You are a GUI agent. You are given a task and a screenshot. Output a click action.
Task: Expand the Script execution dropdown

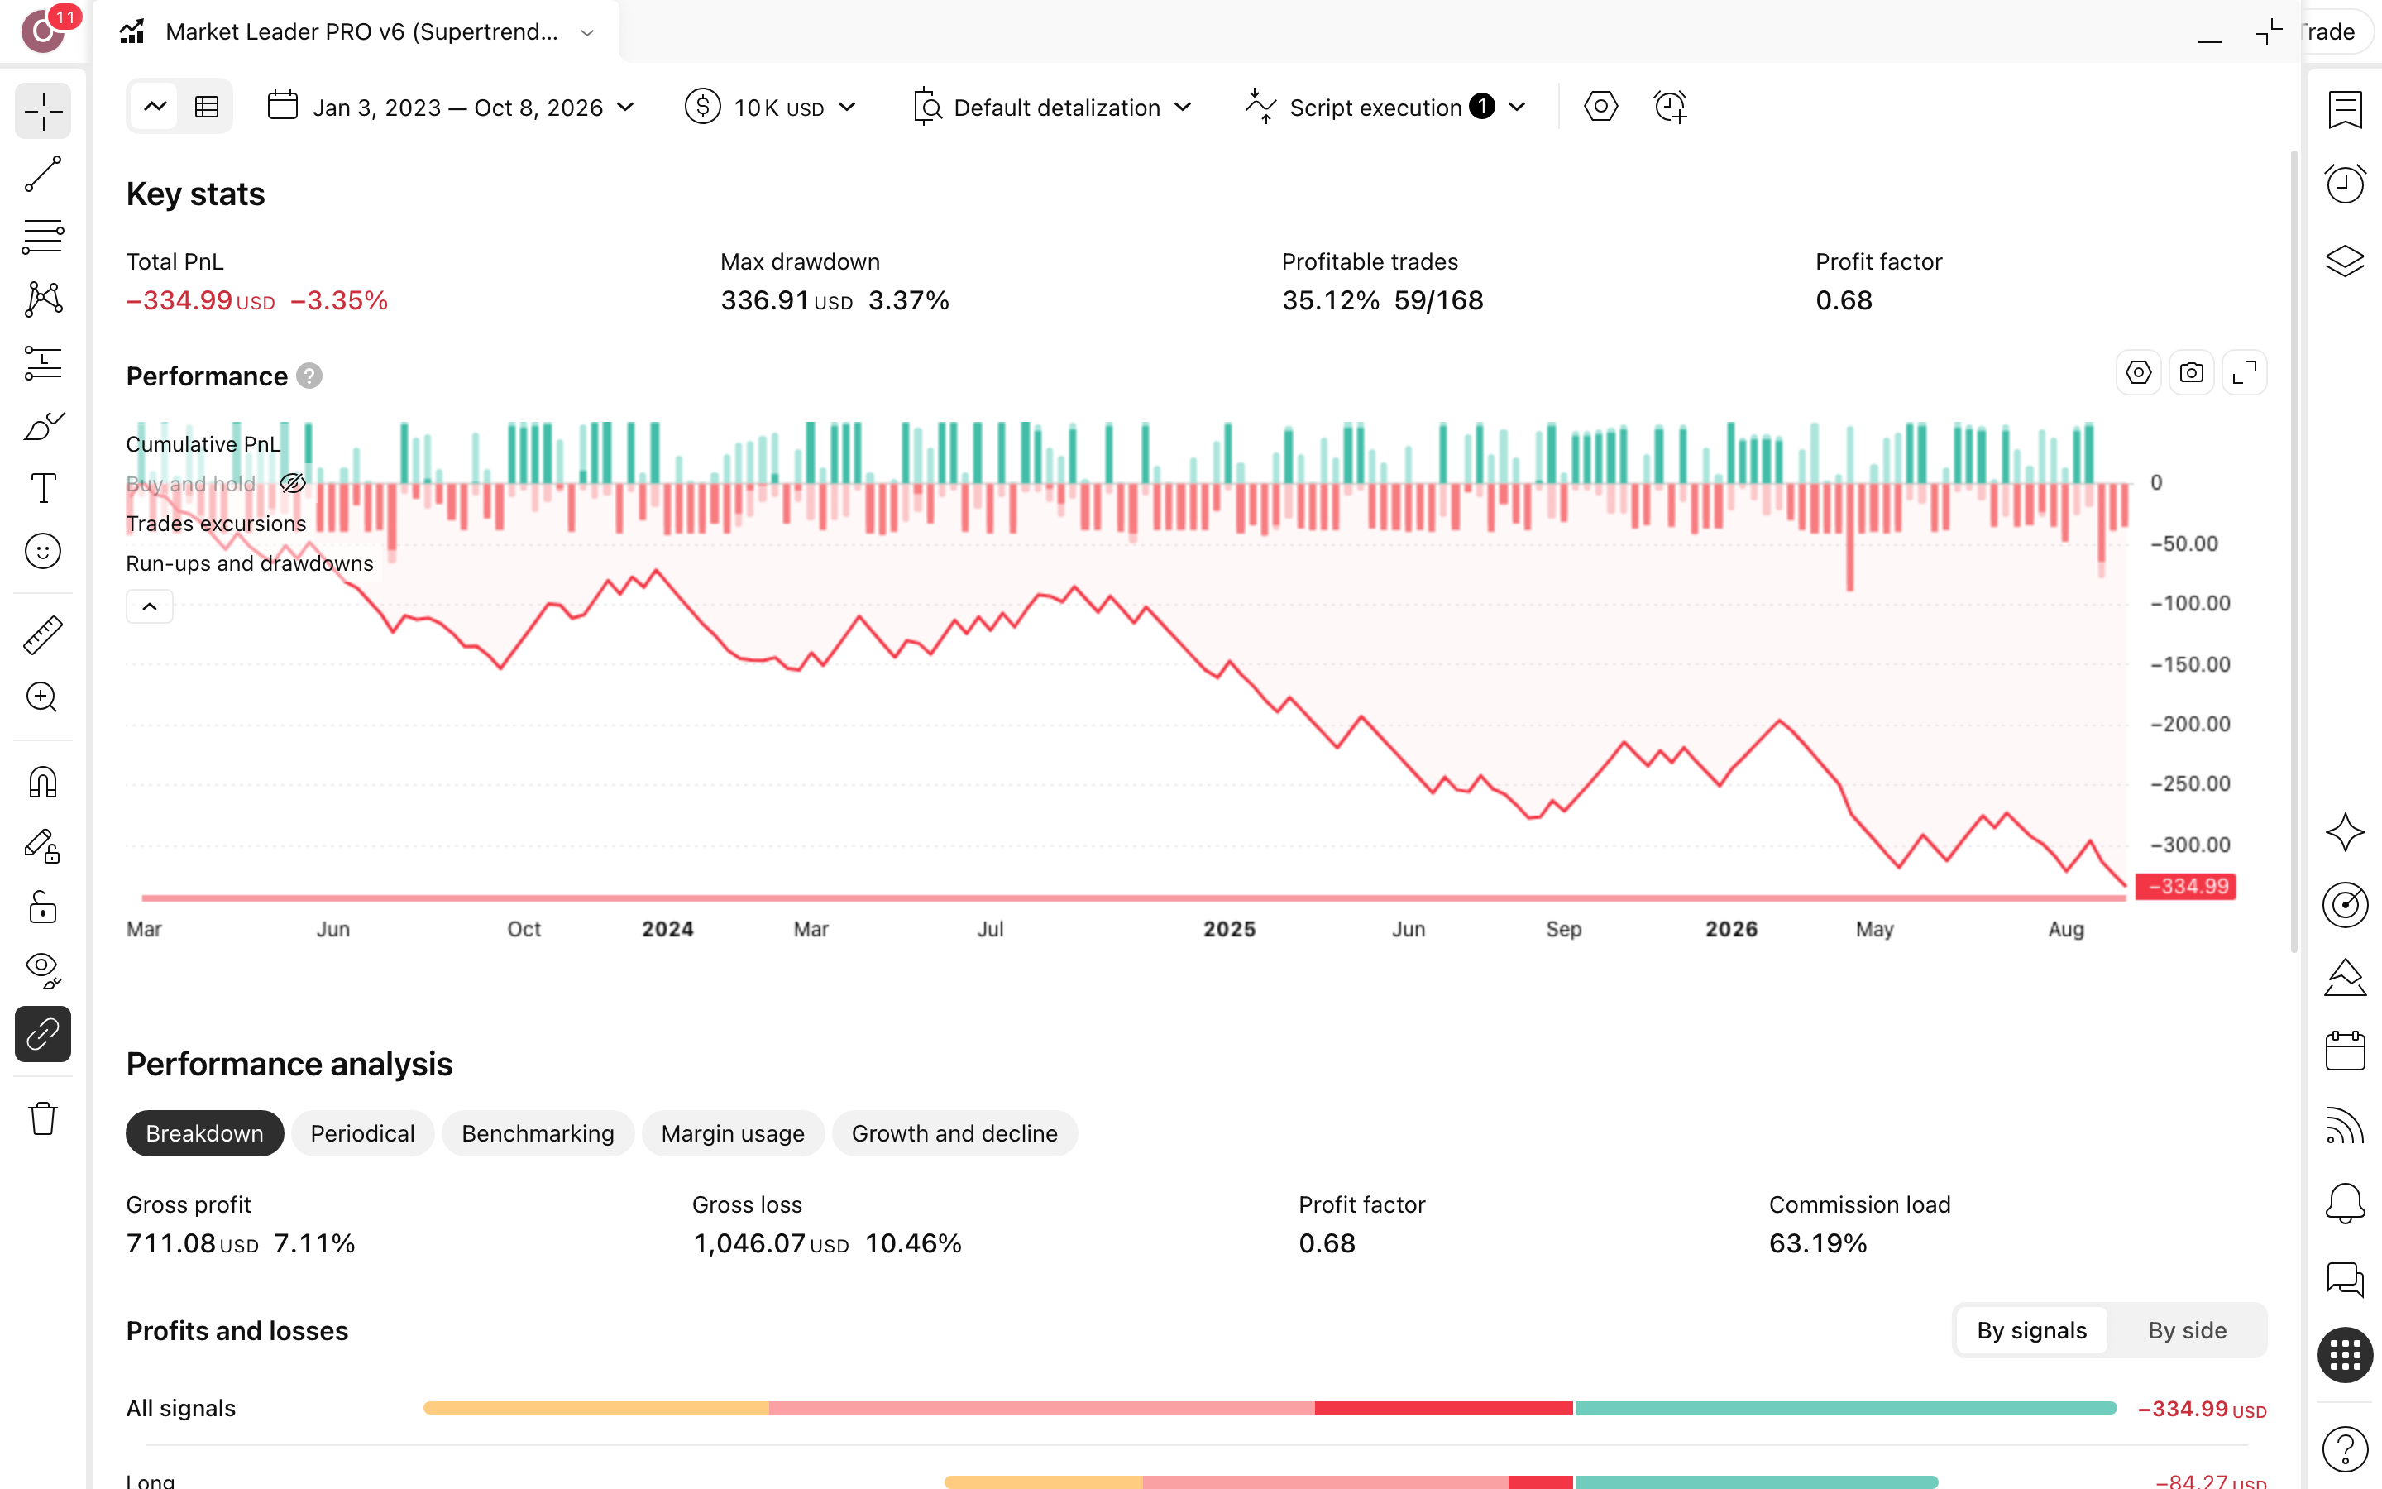pos(1386,108)
